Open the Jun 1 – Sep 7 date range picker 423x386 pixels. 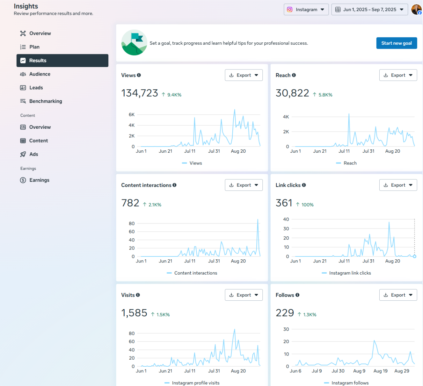369,9
